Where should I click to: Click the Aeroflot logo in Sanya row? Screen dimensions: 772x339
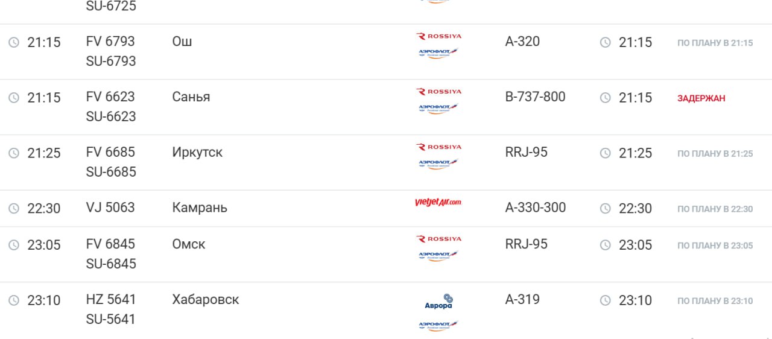pos(438,109)
